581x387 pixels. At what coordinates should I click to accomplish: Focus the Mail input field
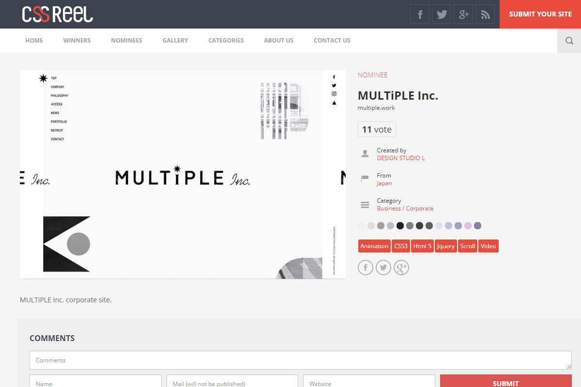tap(232, 381)
